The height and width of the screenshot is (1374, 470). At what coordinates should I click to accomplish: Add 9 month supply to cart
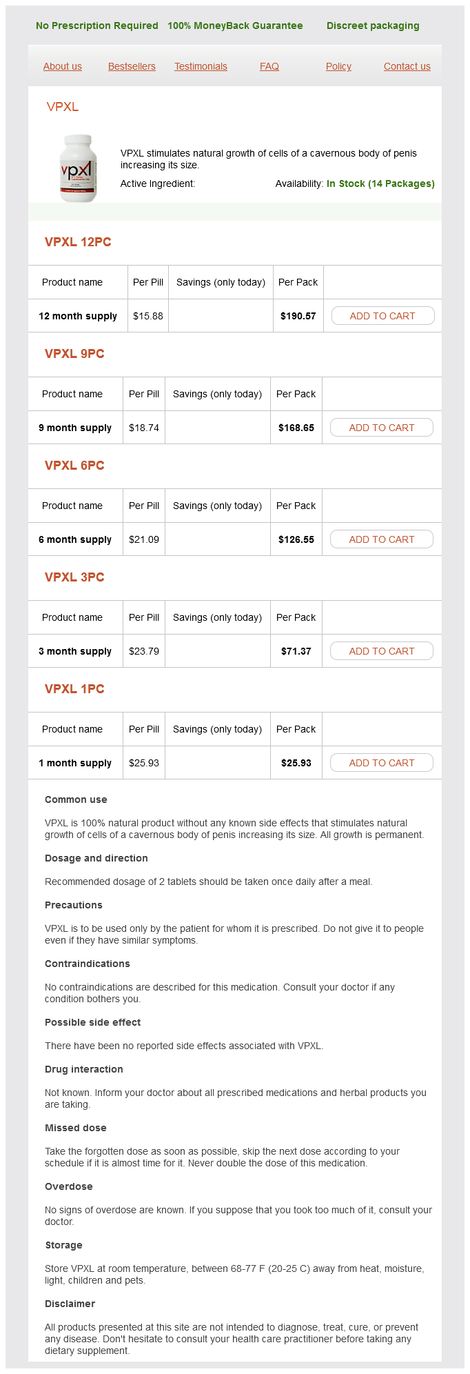point(381,428)
